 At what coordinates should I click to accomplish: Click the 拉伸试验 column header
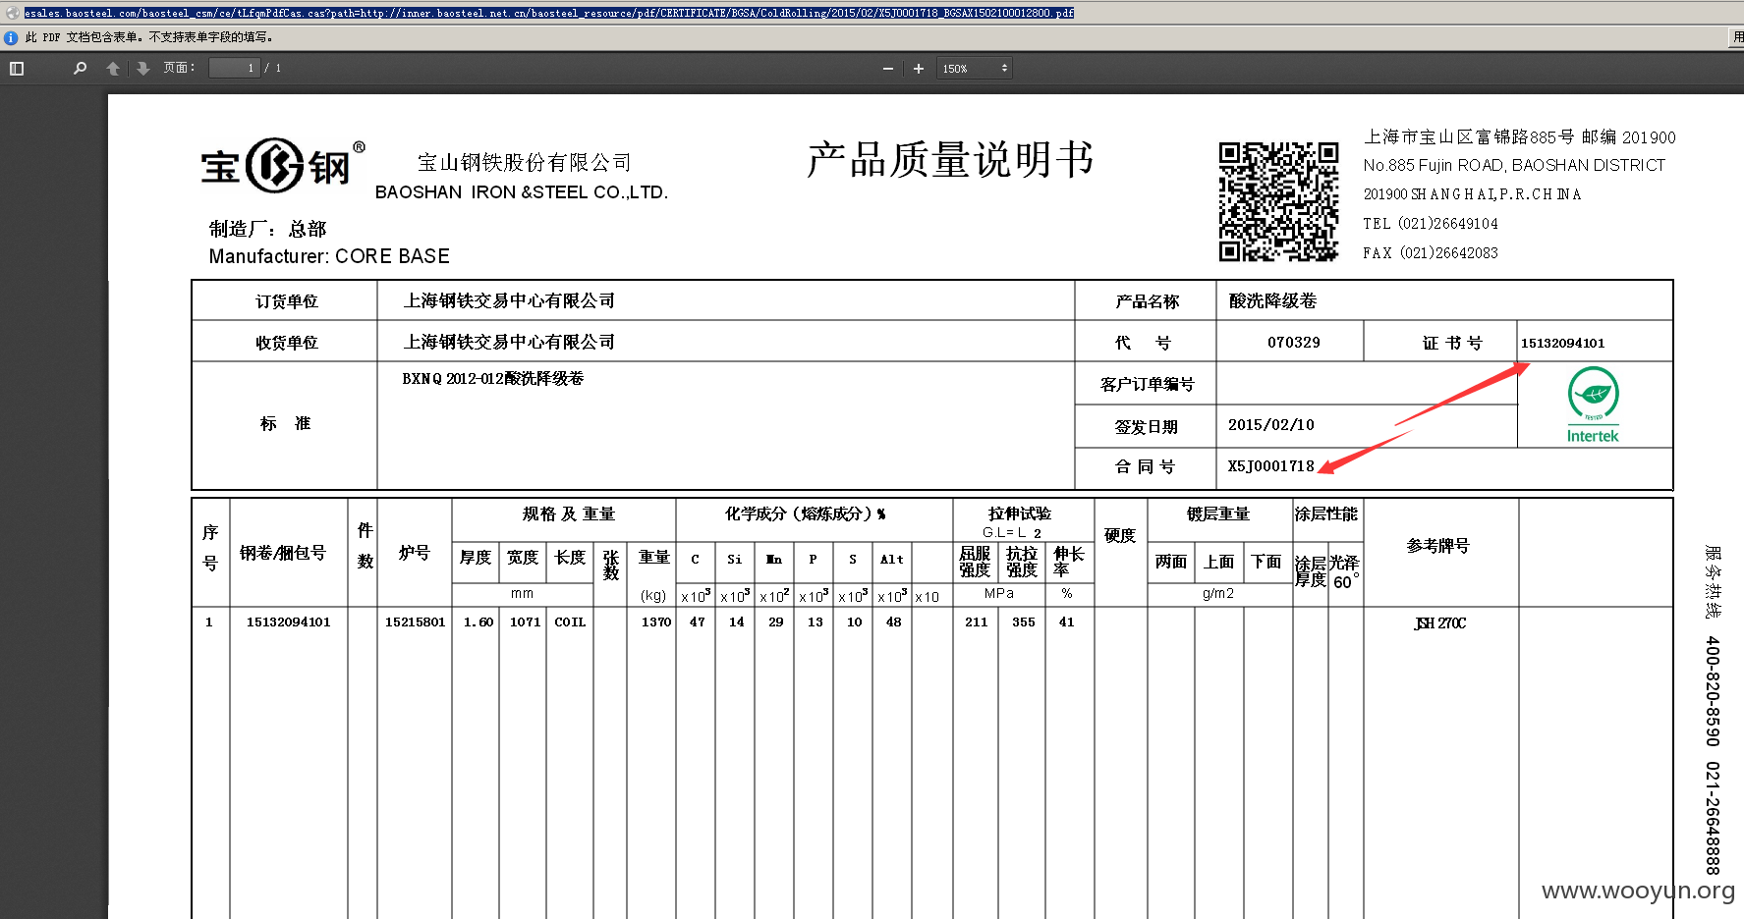point(1020,514)
